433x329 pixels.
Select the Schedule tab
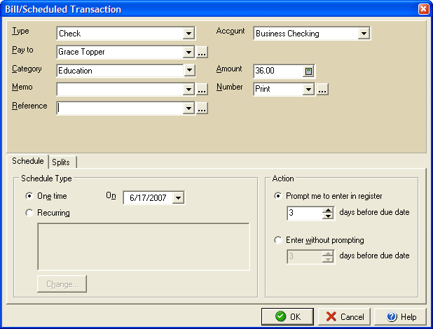27,161
